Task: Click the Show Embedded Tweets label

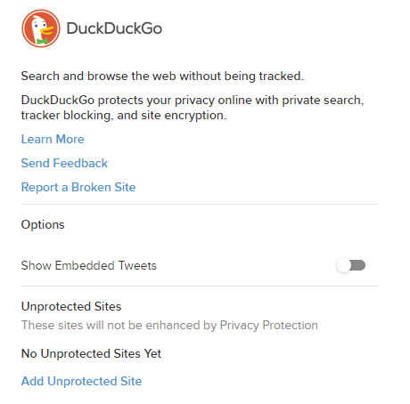Action: pos(88,265)
